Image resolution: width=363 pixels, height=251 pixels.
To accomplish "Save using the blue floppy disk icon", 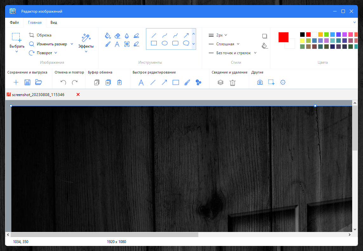I will click(x=27, y=82).
